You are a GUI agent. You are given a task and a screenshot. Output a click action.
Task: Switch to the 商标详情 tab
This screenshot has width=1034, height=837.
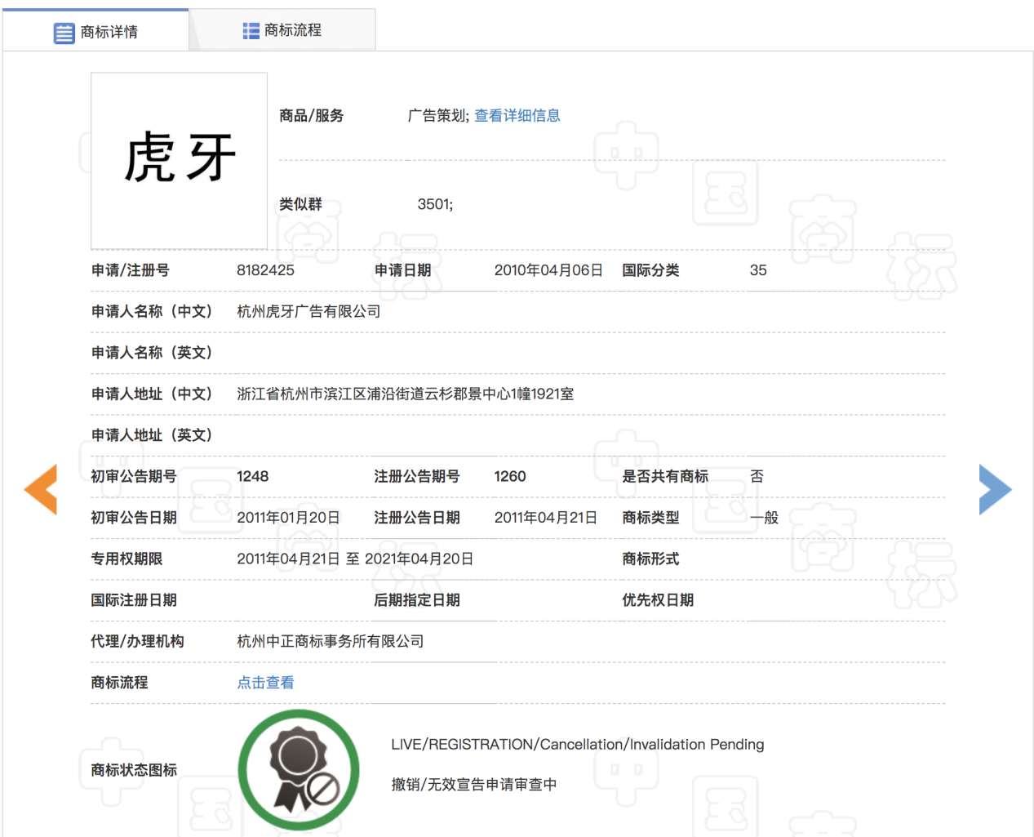pyautogui.click(x=95, y=31)
